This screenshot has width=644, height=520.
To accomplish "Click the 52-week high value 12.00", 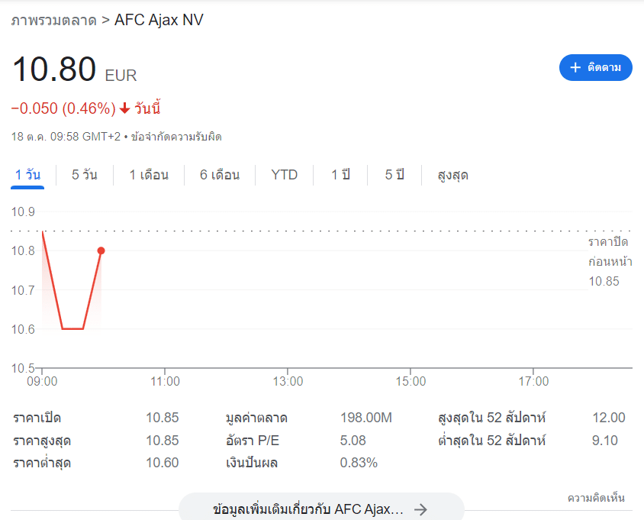I will [x=609, y=418].
